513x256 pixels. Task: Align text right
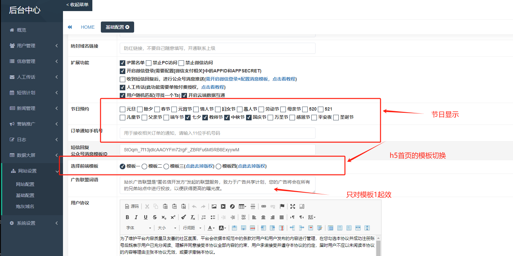[272, 217]
